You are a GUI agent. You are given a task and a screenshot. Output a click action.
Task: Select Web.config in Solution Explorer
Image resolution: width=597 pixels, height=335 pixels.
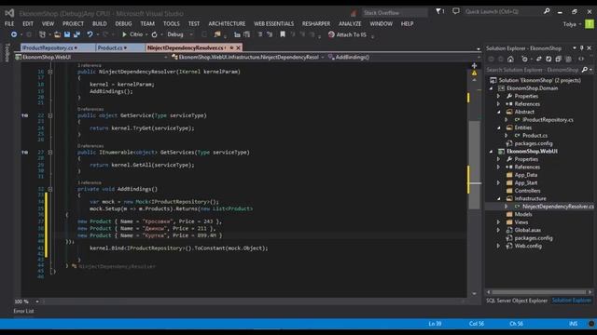528,246
